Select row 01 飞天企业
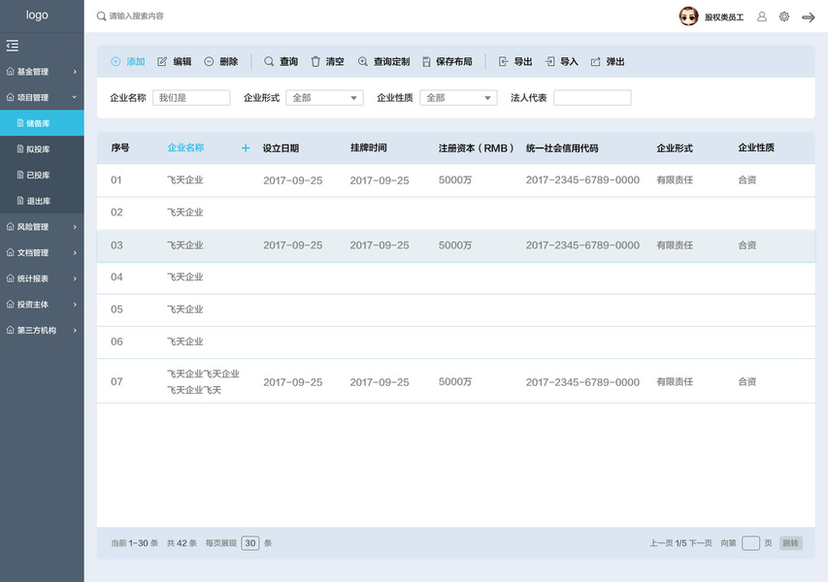Viewport: 828px width, 582px height. [455, 180]
